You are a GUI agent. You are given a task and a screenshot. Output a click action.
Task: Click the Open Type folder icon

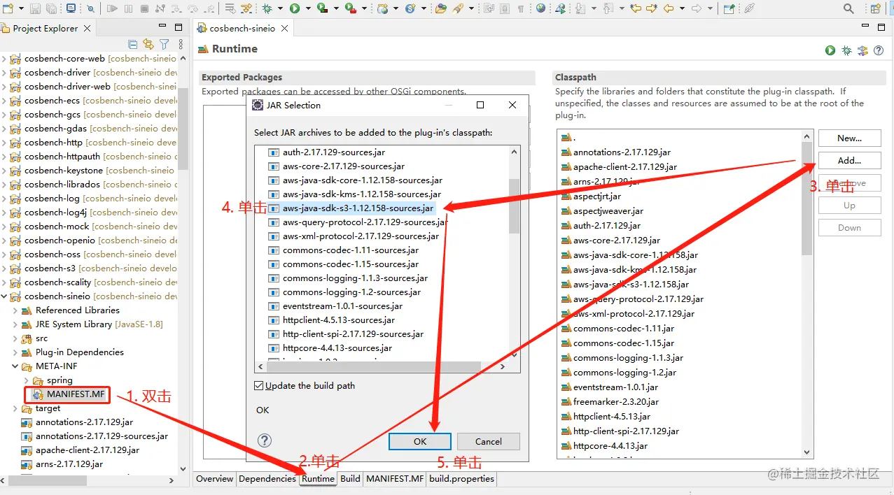tap(440, 8)
